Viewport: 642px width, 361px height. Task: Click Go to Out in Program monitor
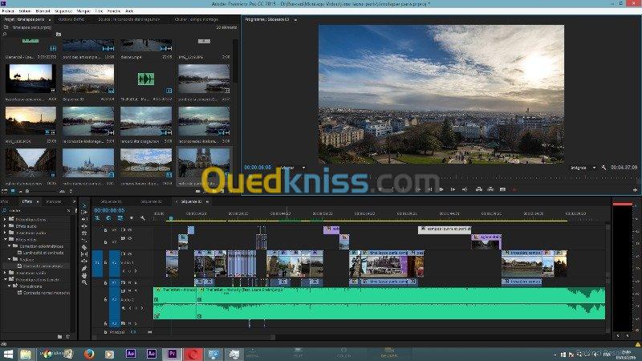[x=465, y=189]
